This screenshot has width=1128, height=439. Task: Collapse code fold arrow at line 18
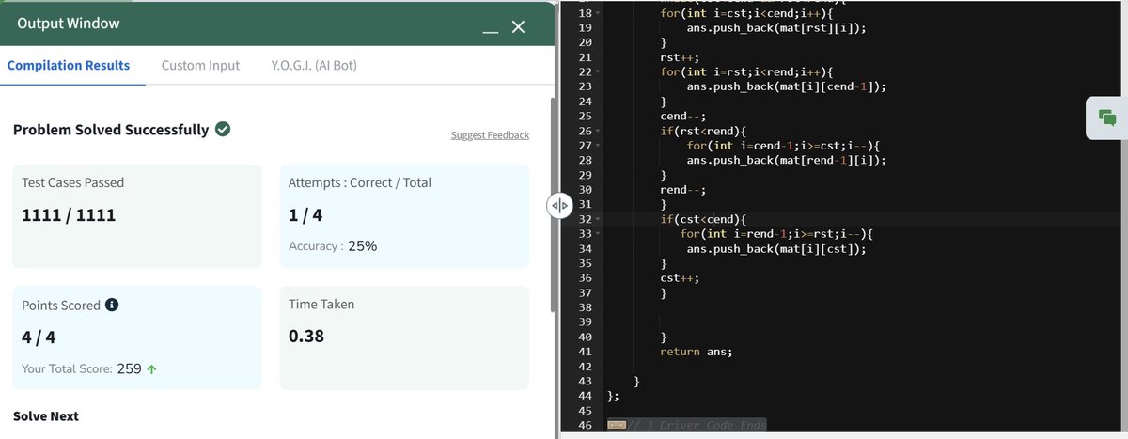[598, 13]
